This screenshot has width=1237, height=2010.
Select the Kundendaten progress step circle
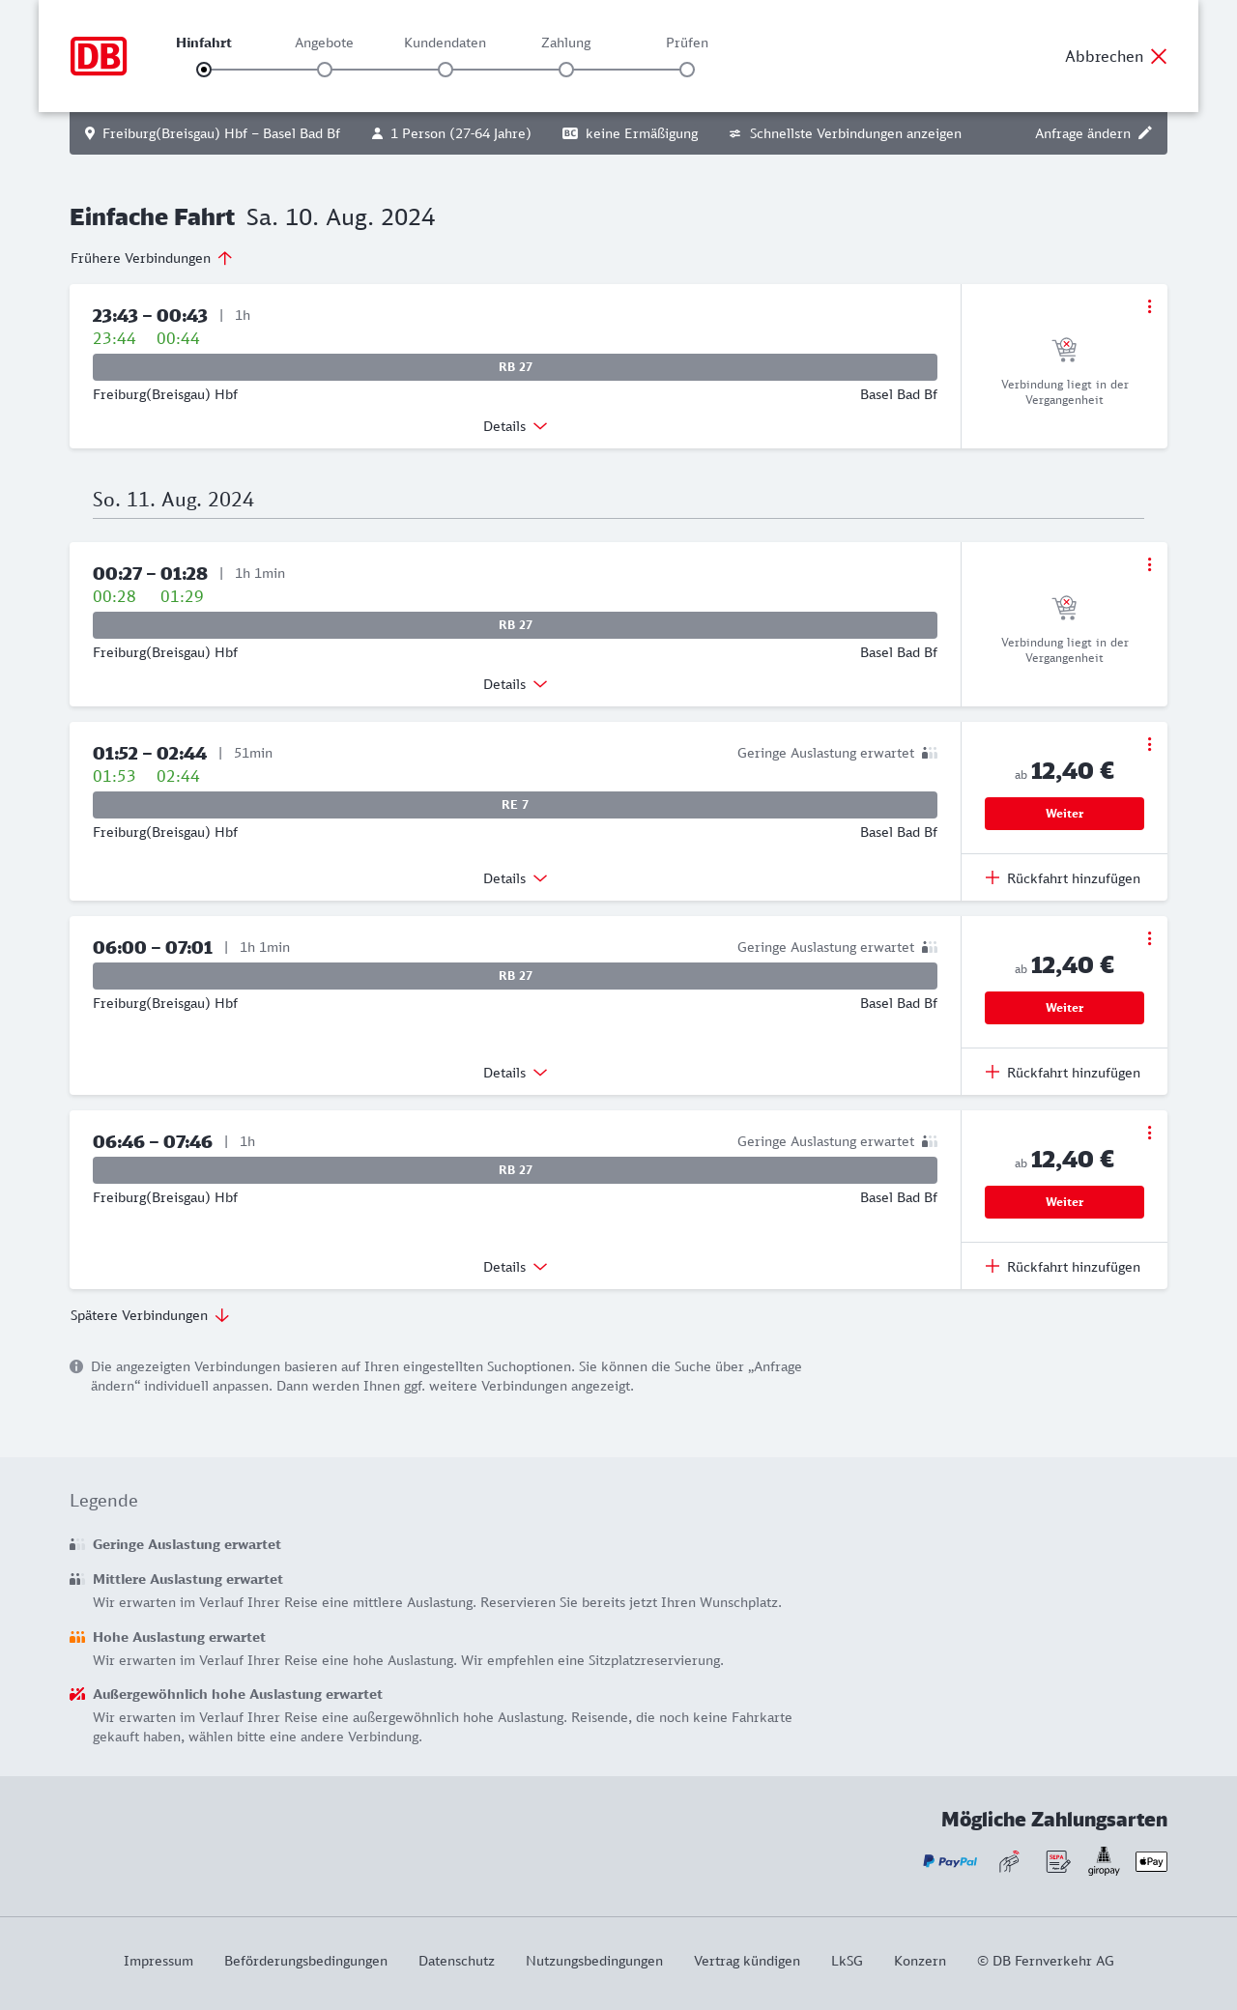446,70
